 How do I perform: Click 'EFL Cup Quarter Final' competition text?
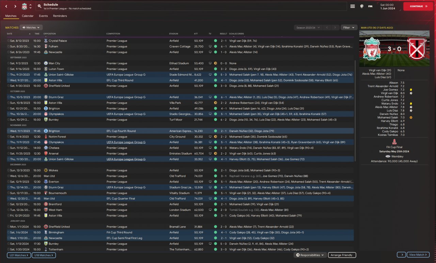[121, 199]
